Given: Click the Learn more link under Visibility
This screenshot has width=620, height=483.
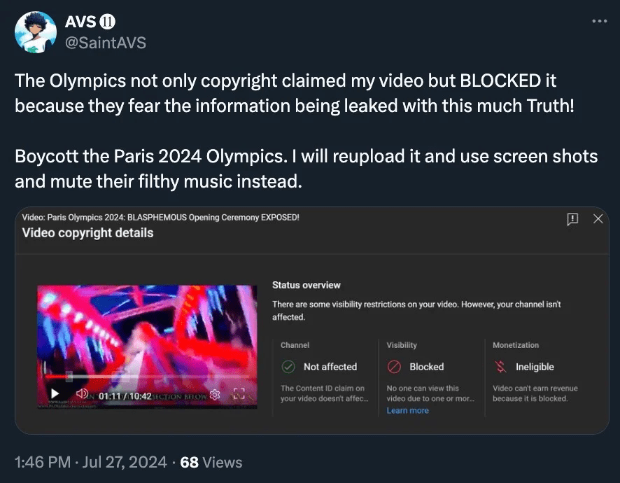Looking at the screenshot, I should coord(407,411).
